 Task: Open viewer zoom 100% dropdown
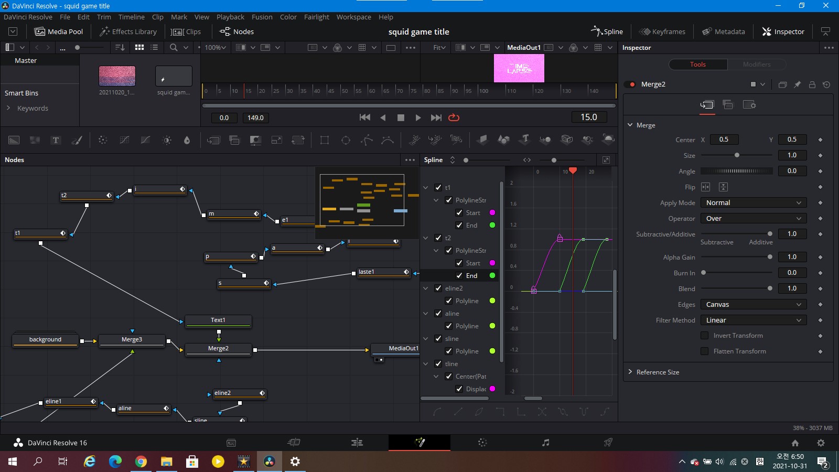[216, 47]
